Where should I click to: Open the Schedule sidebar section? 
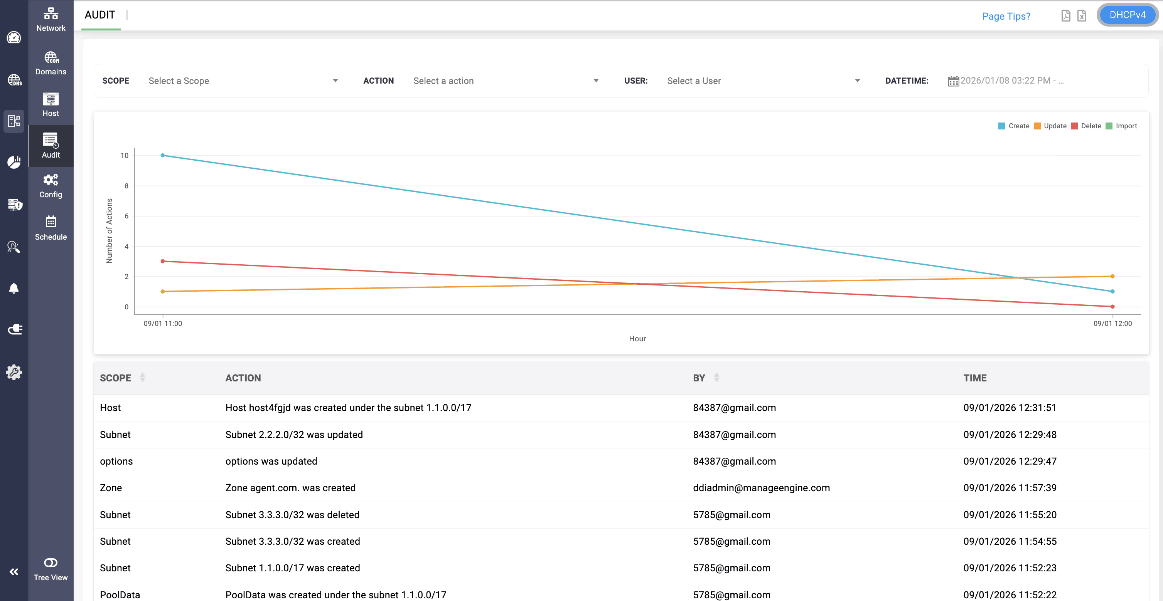pyautogui.click(x=51, y=228)
